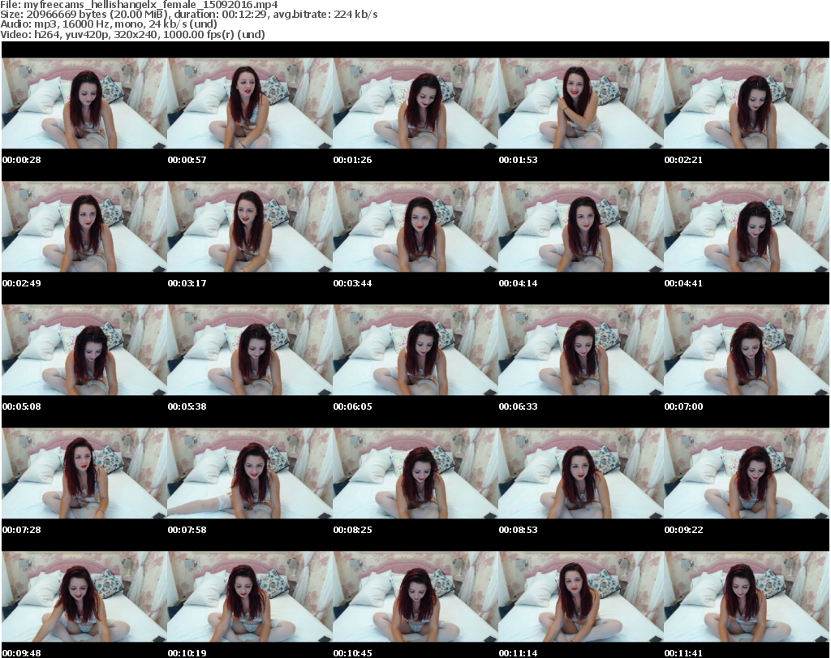This screenshot has width=831, height=658.
Task: Pick the thumbnail frame at 00:02:49
Action: [84, 226]
